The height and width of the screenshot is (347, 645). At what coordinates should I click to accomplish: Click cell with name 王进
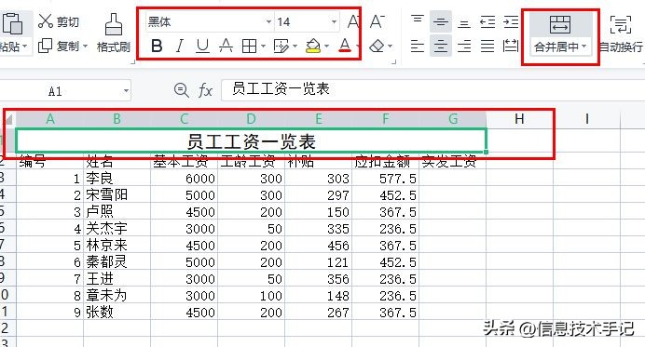(x=117, y=278)
